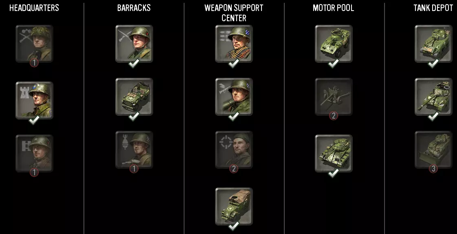Toggle the checkmark under the Riflemen portrait

(134, 63)
